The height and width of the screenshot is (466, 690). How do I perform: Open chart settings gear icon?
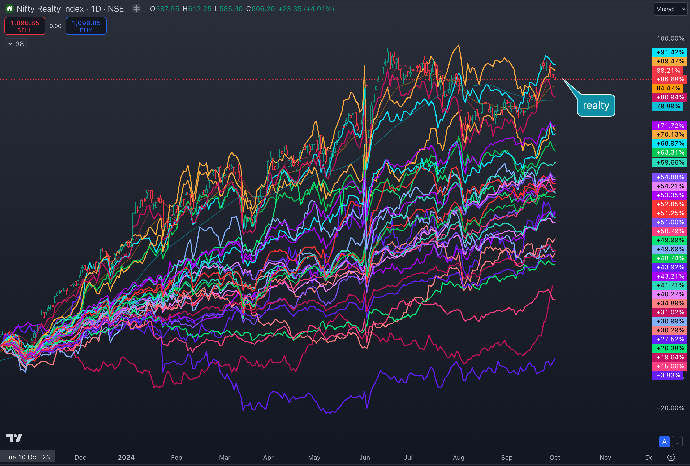coord(671,457)
